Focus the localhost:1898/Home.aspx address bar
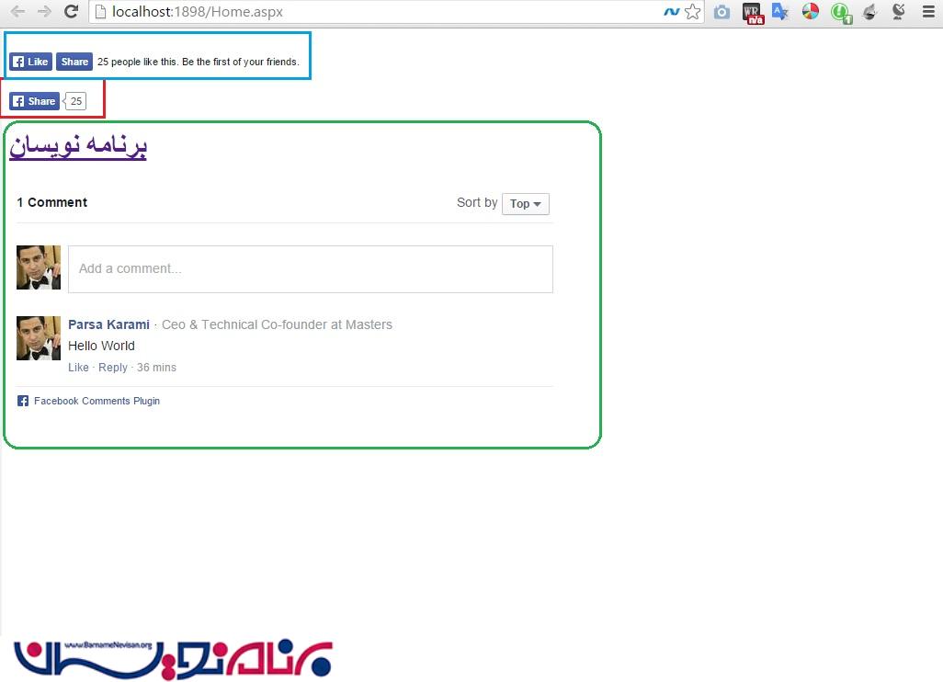This screenshot has height=682, width=943. [385, 12]
